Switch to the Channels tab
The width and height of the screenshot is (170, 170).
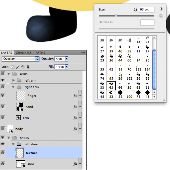point(24,53)
